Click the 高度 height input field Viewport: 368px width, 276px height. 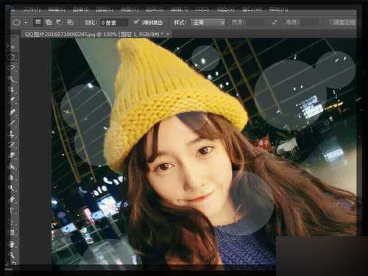coord(310,23)
